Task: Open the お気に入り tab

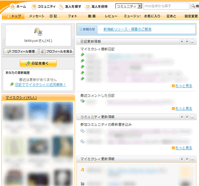Action: [152, 16]
